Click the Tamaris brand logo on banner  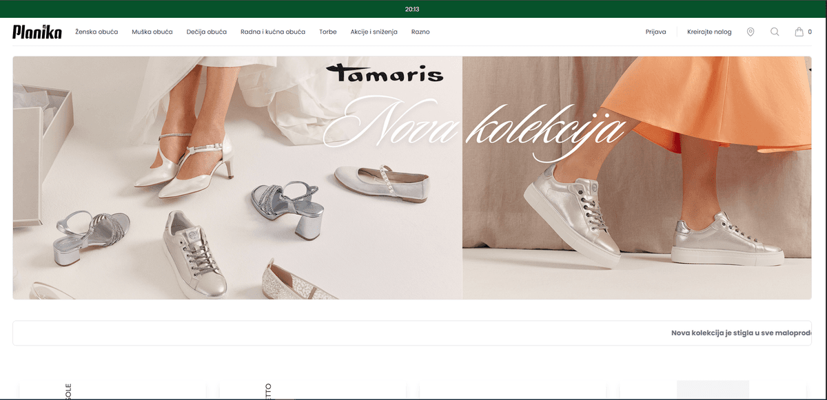point(385,72)
